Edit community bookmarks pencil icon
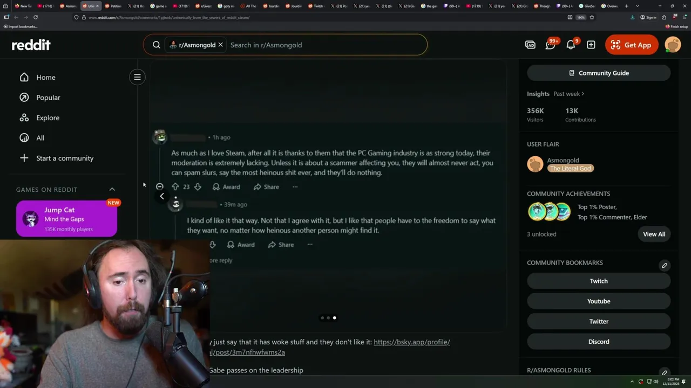Viewport: 691px width, 388px height. pyautogui.click(x=665, y=265)
